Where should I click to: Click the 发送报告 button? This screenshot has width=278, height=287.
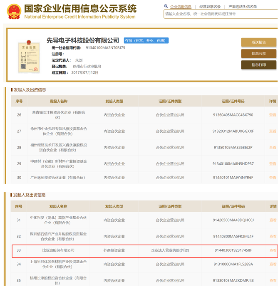click(258, 42)
